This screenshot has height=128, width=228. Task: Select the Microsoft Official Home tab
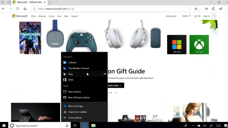29,2
